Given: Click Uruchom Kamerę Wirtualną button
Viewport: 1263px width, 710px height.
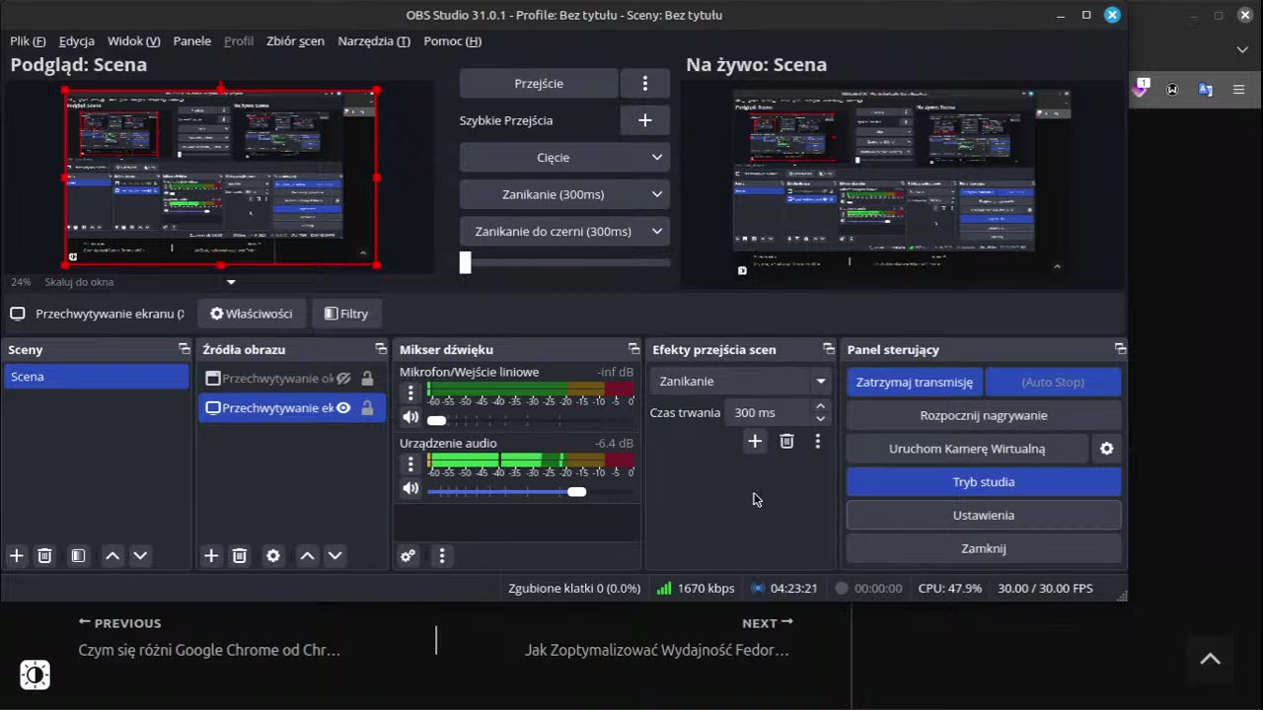Looking at the screenshot, I should click(x=967, y=449).
